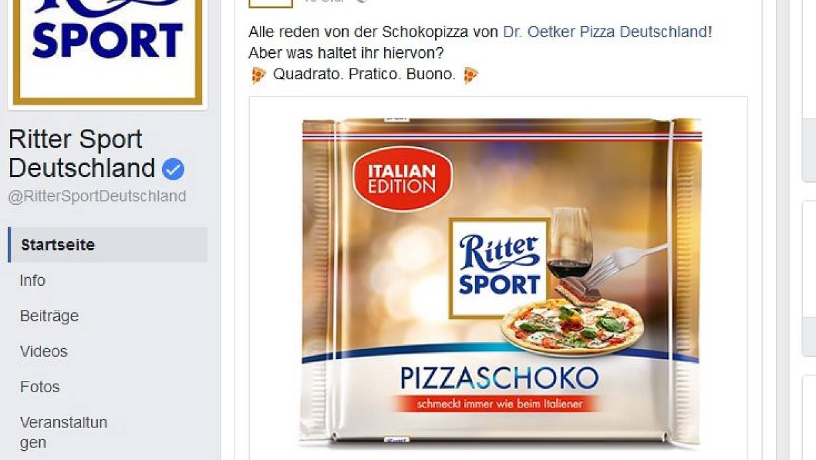Click the blue verified badge icon
The width and height of the screenshot is (816, 460).
[173, 170]
